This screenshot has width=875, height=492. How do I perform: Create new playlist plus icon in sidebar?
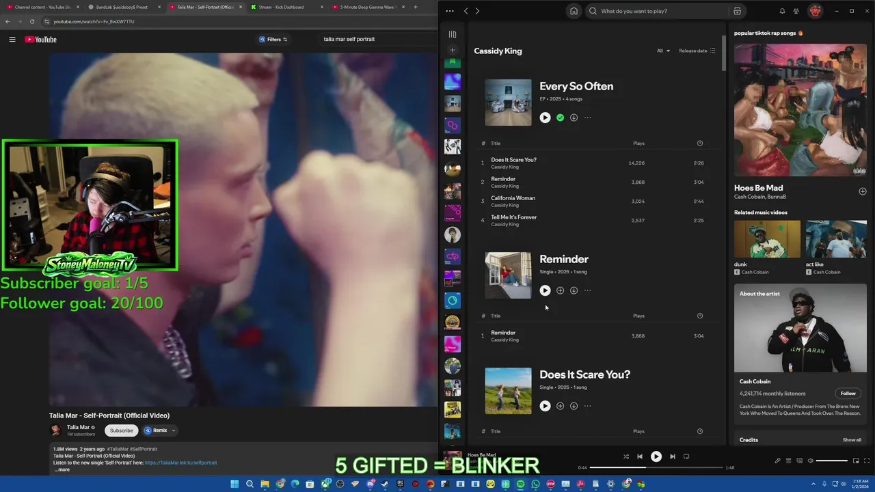(453, 50)
